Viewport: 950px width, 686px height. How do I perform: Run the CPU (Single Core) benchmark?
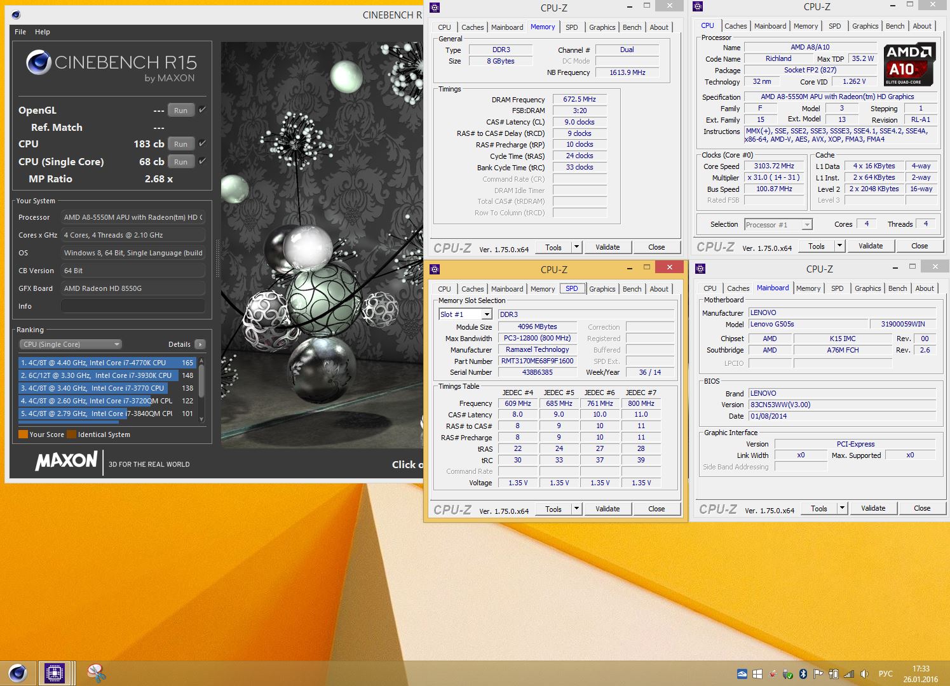point(181,161)
